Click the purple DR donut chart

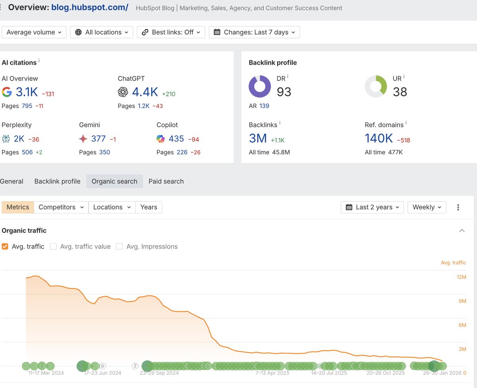coord(260,86)
